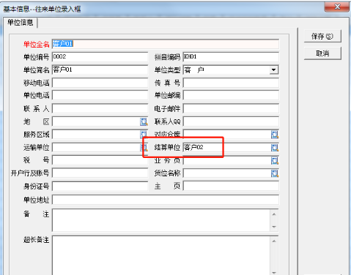
Task: Click the 移动电话 input field
Action: pyautogui.click(x=100, y=83)
